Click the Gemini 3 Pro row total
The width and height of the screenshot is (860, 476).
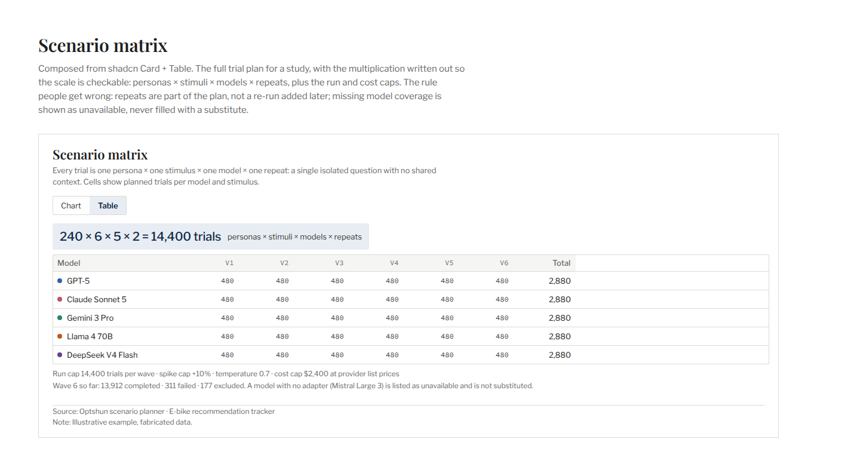[560, 318]
